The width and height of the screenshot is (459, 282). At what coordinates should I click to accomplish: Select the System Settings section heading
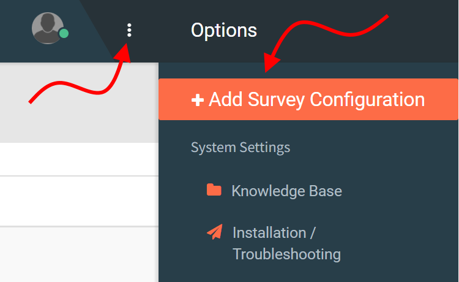pos(241,148)
